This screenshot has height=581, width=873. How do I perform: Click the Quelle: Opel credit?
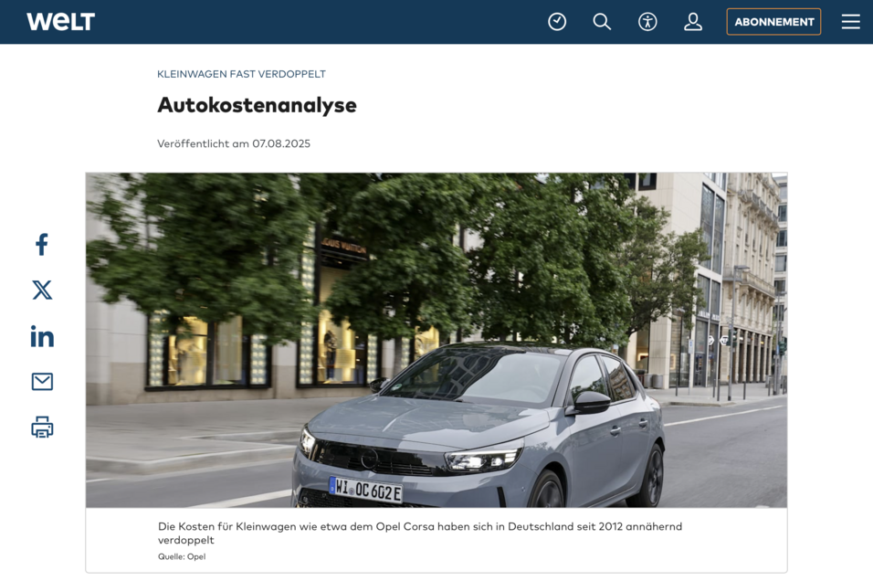(x=182, y=556)
